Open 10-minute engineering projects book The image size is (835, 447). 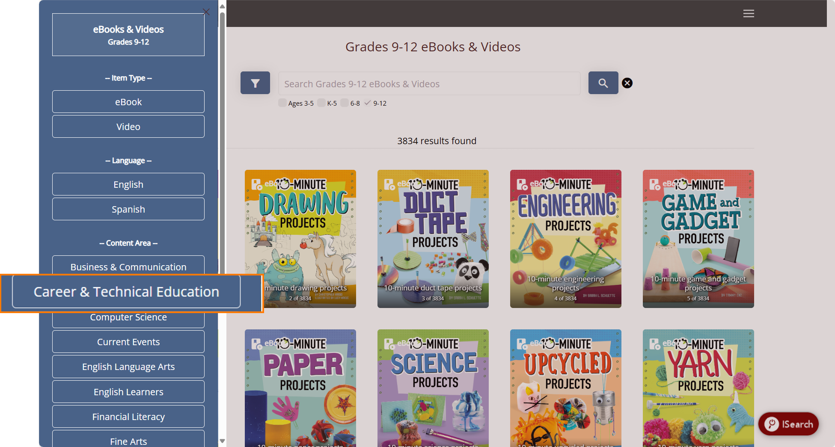pos(566,239)
